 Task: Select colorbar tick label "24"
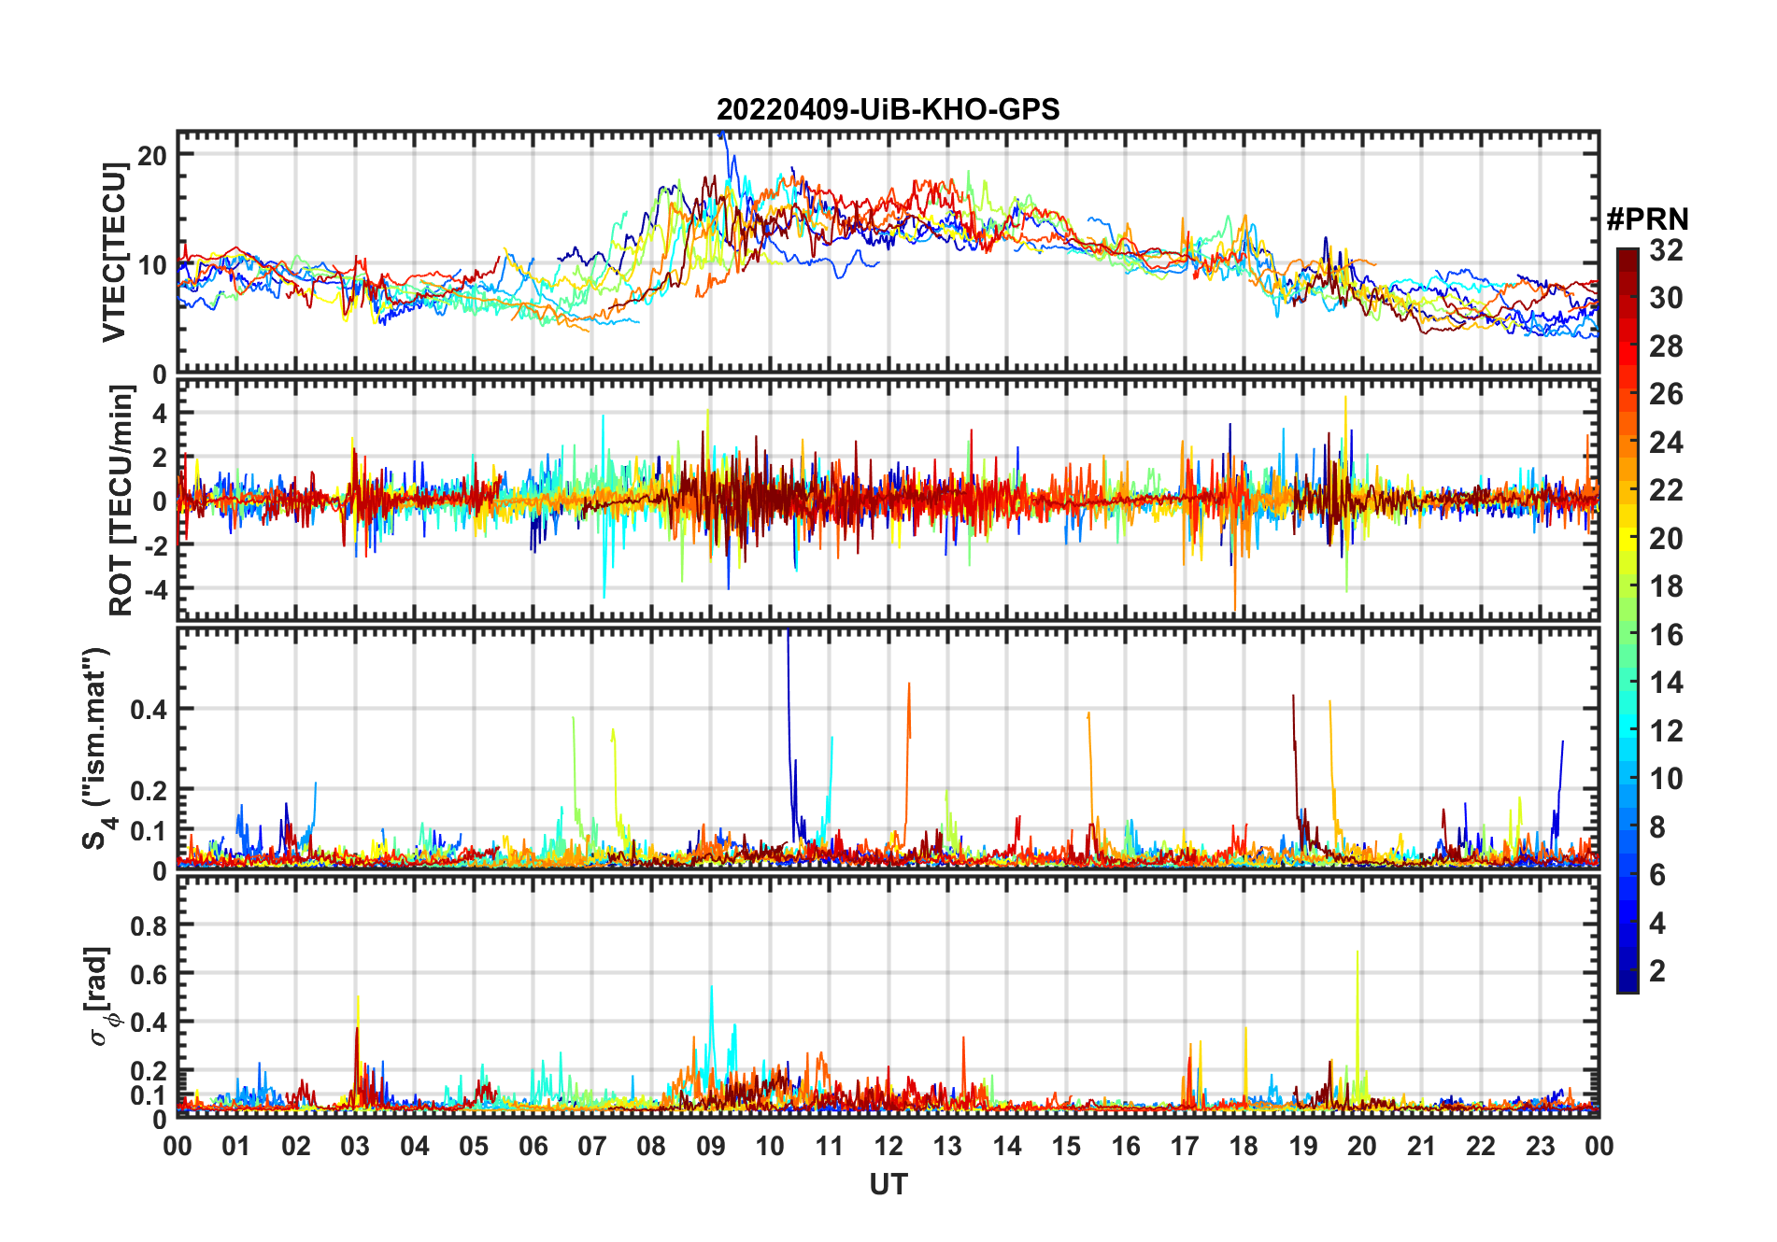pos(1666,443)
